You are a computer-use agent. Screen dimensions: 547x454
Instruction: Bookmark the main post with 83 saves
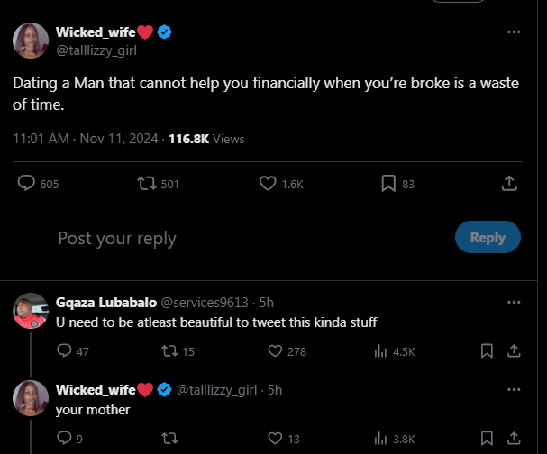(x=388, y=184)
